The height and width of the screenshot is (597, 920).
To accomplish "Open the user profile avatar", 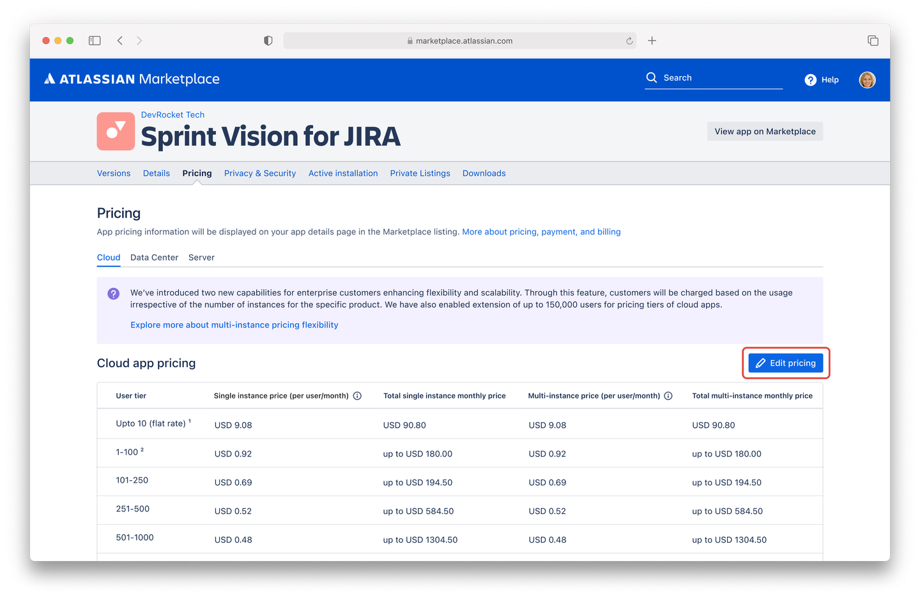I will pyautogui.click(x=867, y=80).
